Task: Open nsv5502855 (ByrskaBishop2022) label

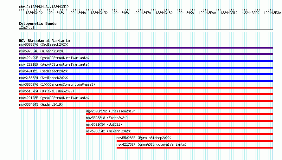Action: tap(144, 138)
